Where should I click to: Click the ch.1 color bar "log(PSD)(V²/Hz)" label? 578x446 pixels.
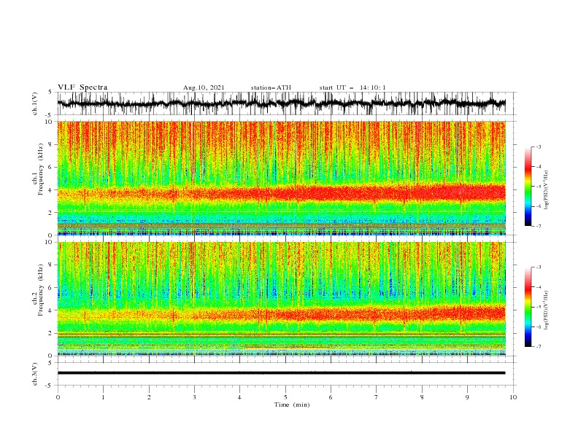546,190
